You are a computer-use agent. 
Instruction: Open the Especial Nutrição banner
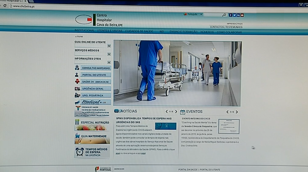pyautogui.click(x=92, y=125)
